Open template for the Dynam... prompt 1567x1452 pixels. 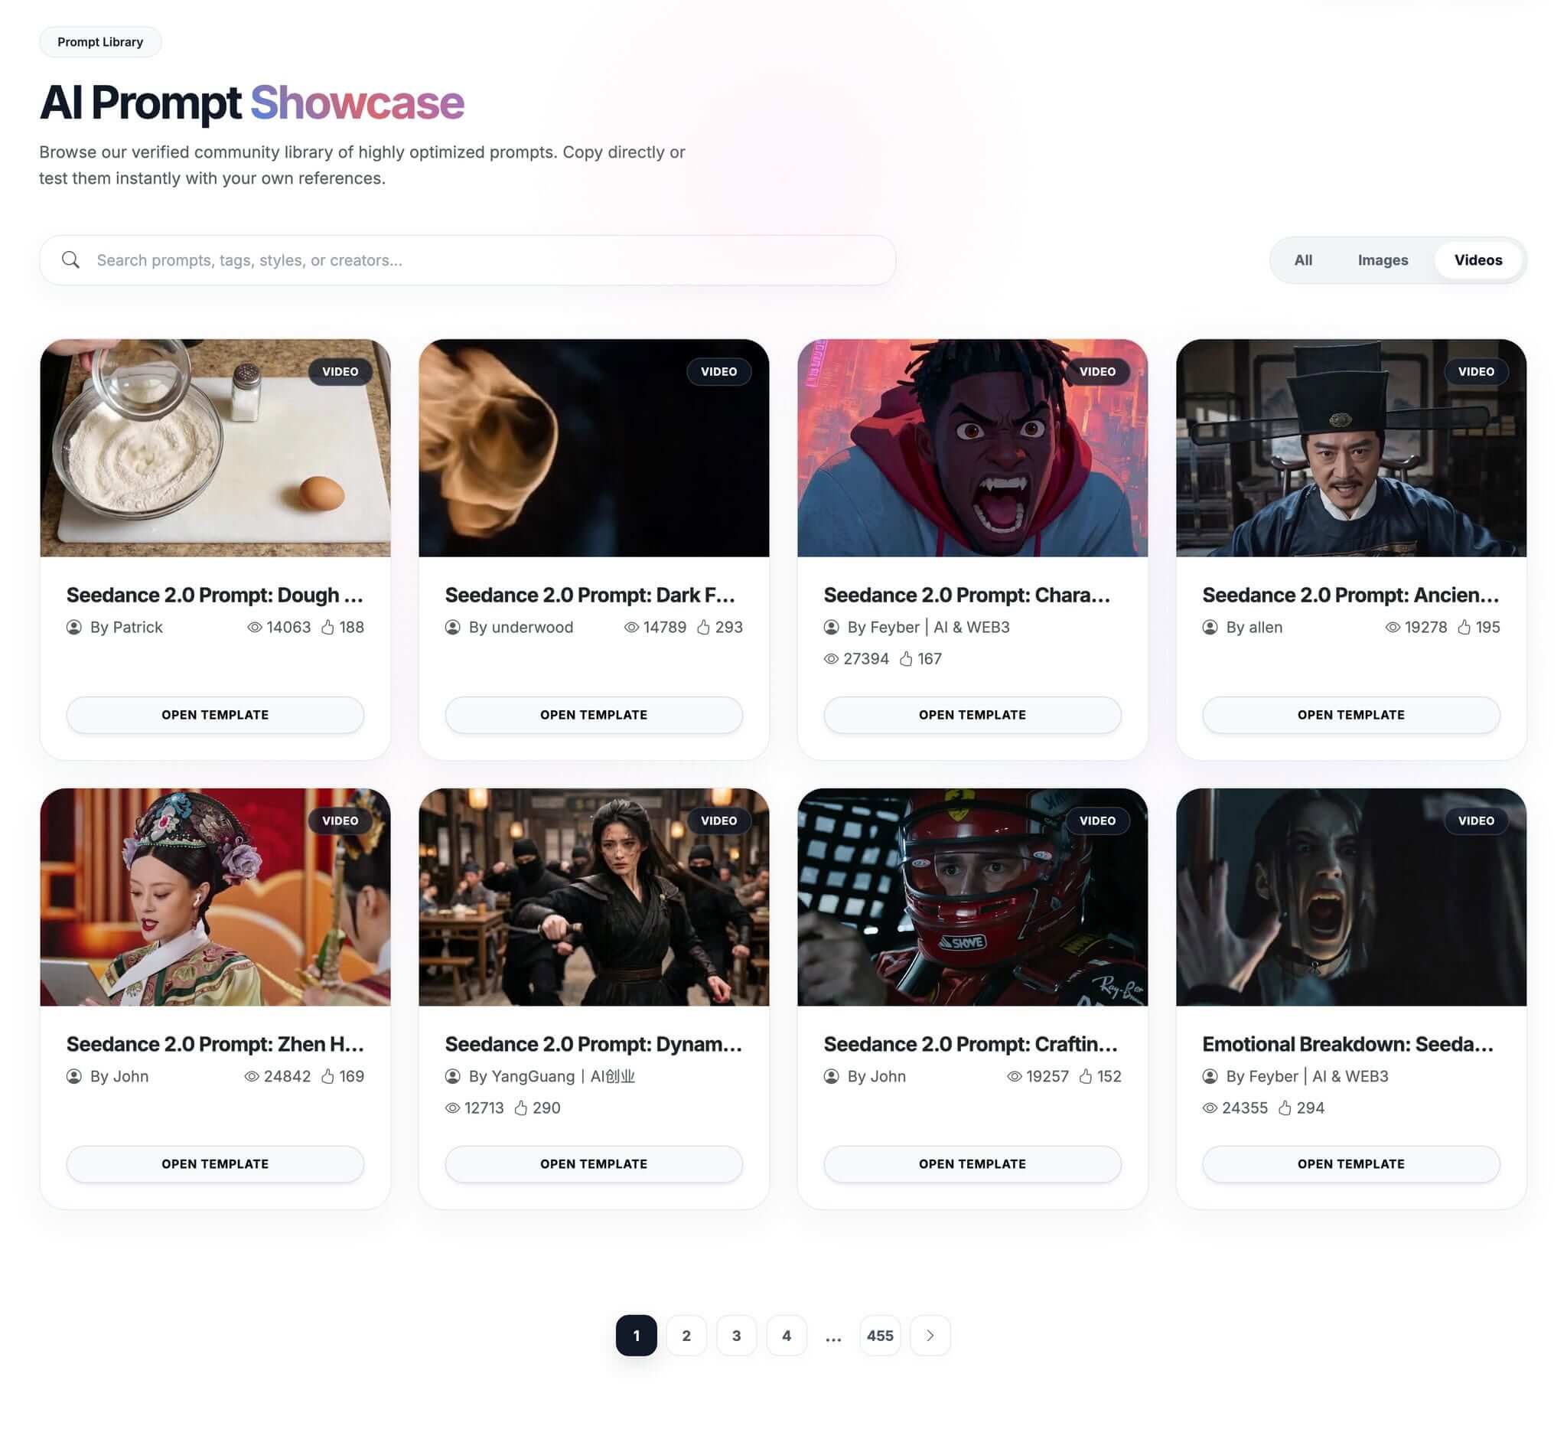594,1163
